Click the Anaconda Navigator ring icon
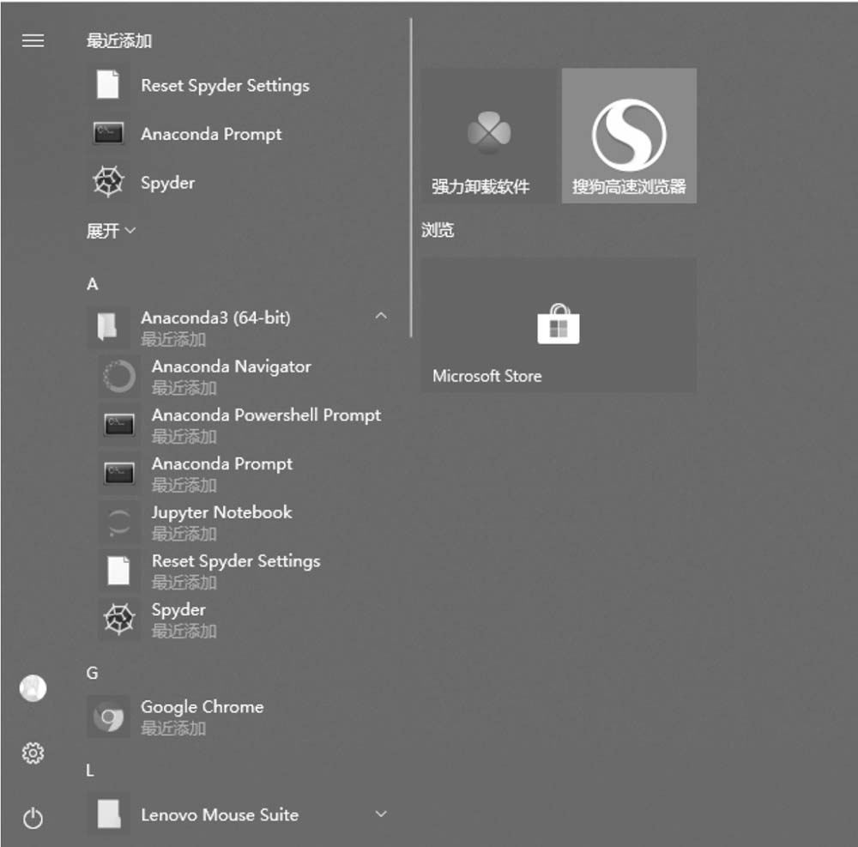Viewport: 858px width, 847px height. pos(119,377)
